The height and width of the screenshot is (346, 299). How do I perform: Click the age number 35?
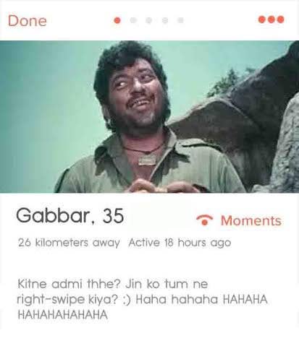pos(113,216)
